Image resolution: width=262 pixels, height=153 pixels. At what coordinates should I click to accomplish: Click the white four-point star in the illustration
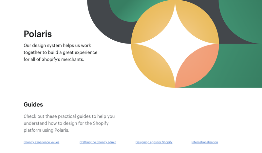pos(175,44)
